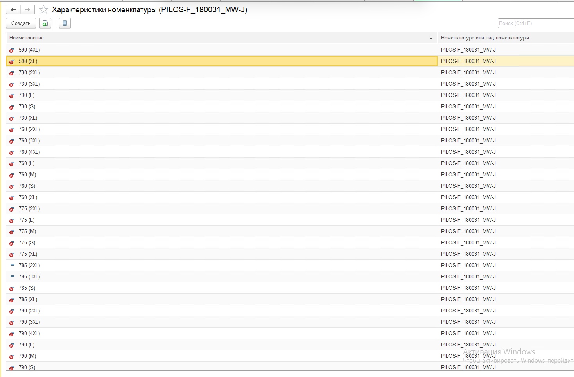The width and height of the screenshot is (574, 377).
Task: Click the sort arrow in the Наименование header
Action: click(430, 38)
